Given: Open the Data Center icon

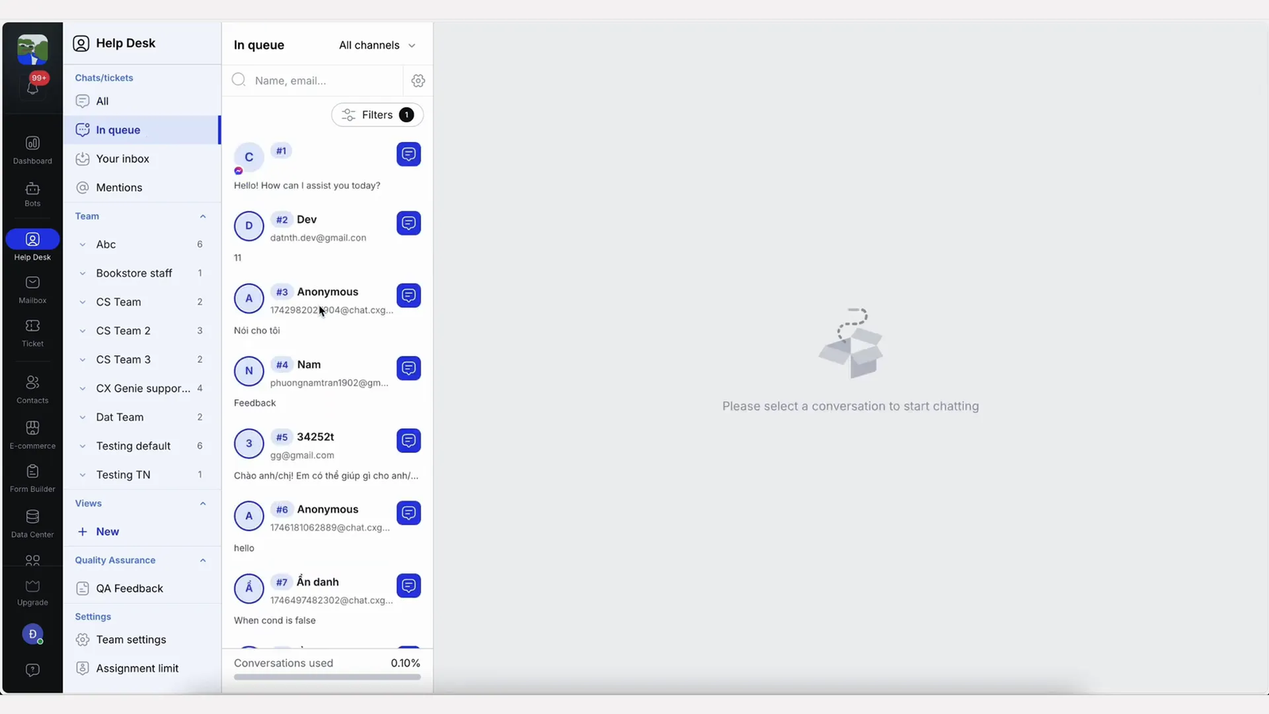Looking at the screenshot, I should 33,524.
